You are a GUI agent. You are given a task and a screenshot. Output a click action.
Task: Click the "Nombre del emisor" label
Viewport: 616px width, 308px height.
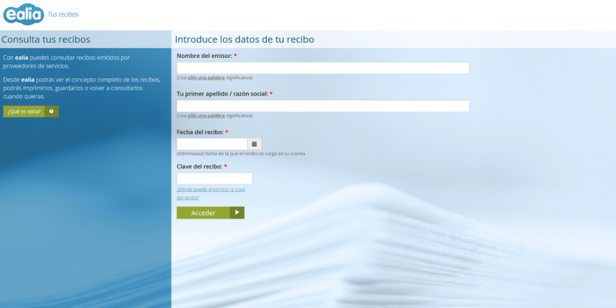click(x=205, y=56)
